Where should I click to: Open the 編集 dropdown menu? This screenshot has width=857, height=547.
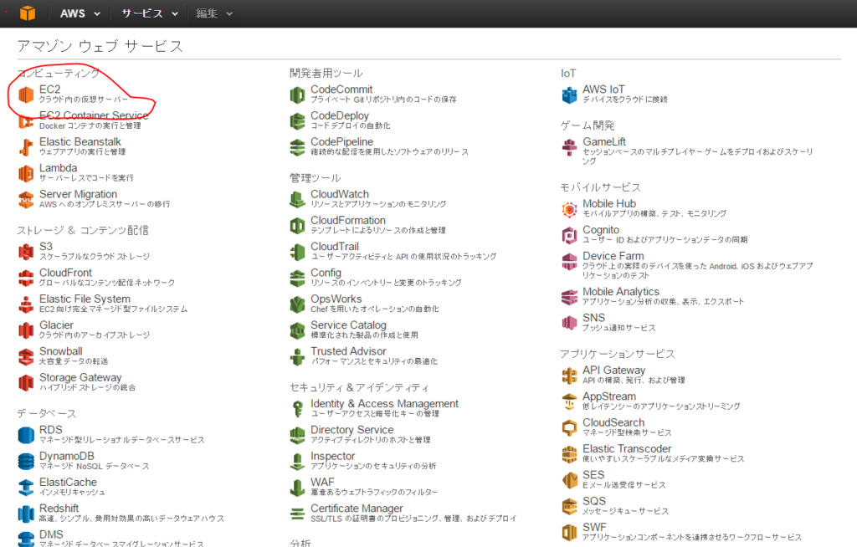(x=213, y=13)
